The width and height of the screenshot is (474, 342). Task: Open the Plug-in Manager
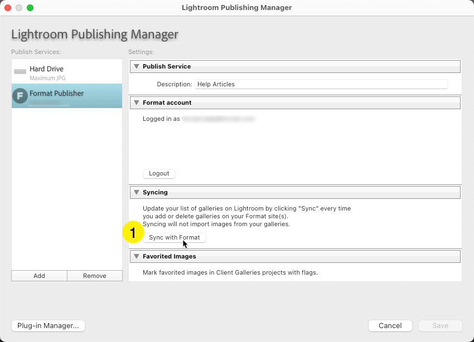(x=48, y=325)
